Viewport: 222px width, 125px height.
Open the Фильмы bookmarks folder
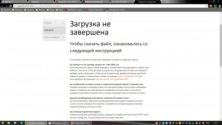[x=40, y=10]
